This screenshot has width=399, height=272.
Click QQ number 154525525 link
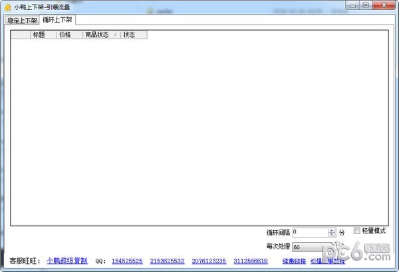point(126,261)
